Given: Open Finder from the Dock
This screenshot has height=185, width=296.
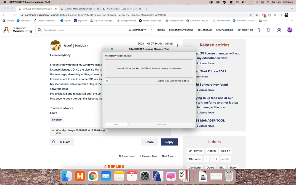Looking at the screenshot, I should [x=67, y=176].
